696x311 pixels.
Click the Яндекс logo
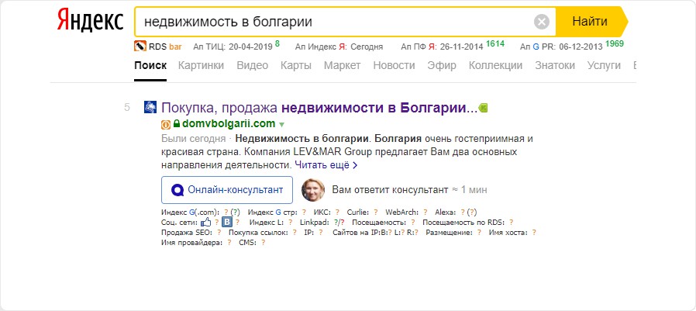click(x=90, y=21)
